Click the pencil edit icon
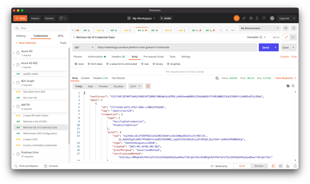 [286, 37]
